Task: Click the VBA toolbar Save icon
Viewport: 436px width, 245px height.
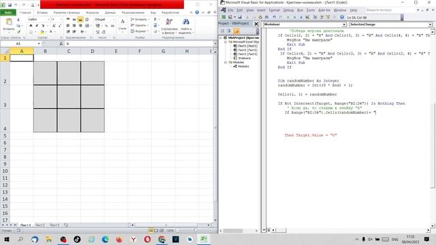Action: (240, 17)
